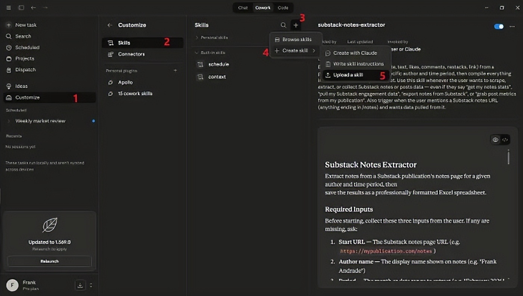The height and width of the screenshot is (296, 523).
Task: Toggle the sidebar panel icon
Action: (21, 7)
